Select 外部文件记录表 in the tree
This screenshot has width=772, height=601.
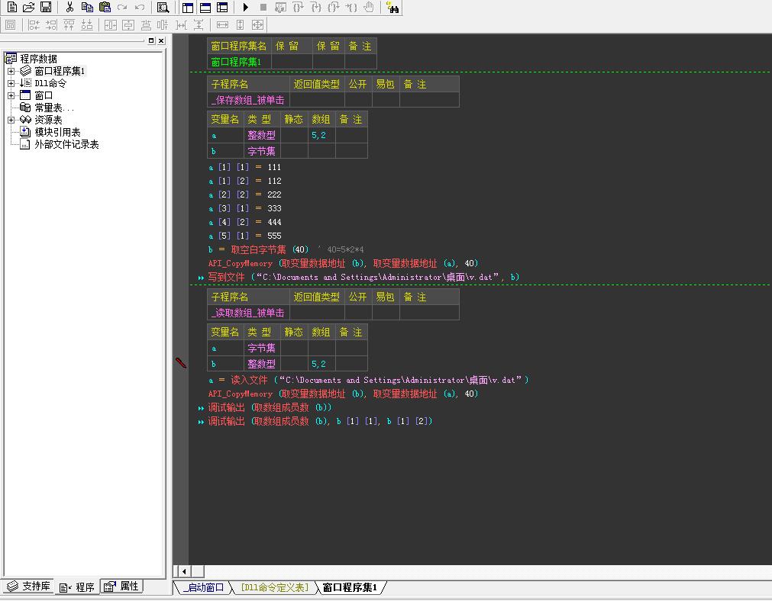(x=66, y=145)
